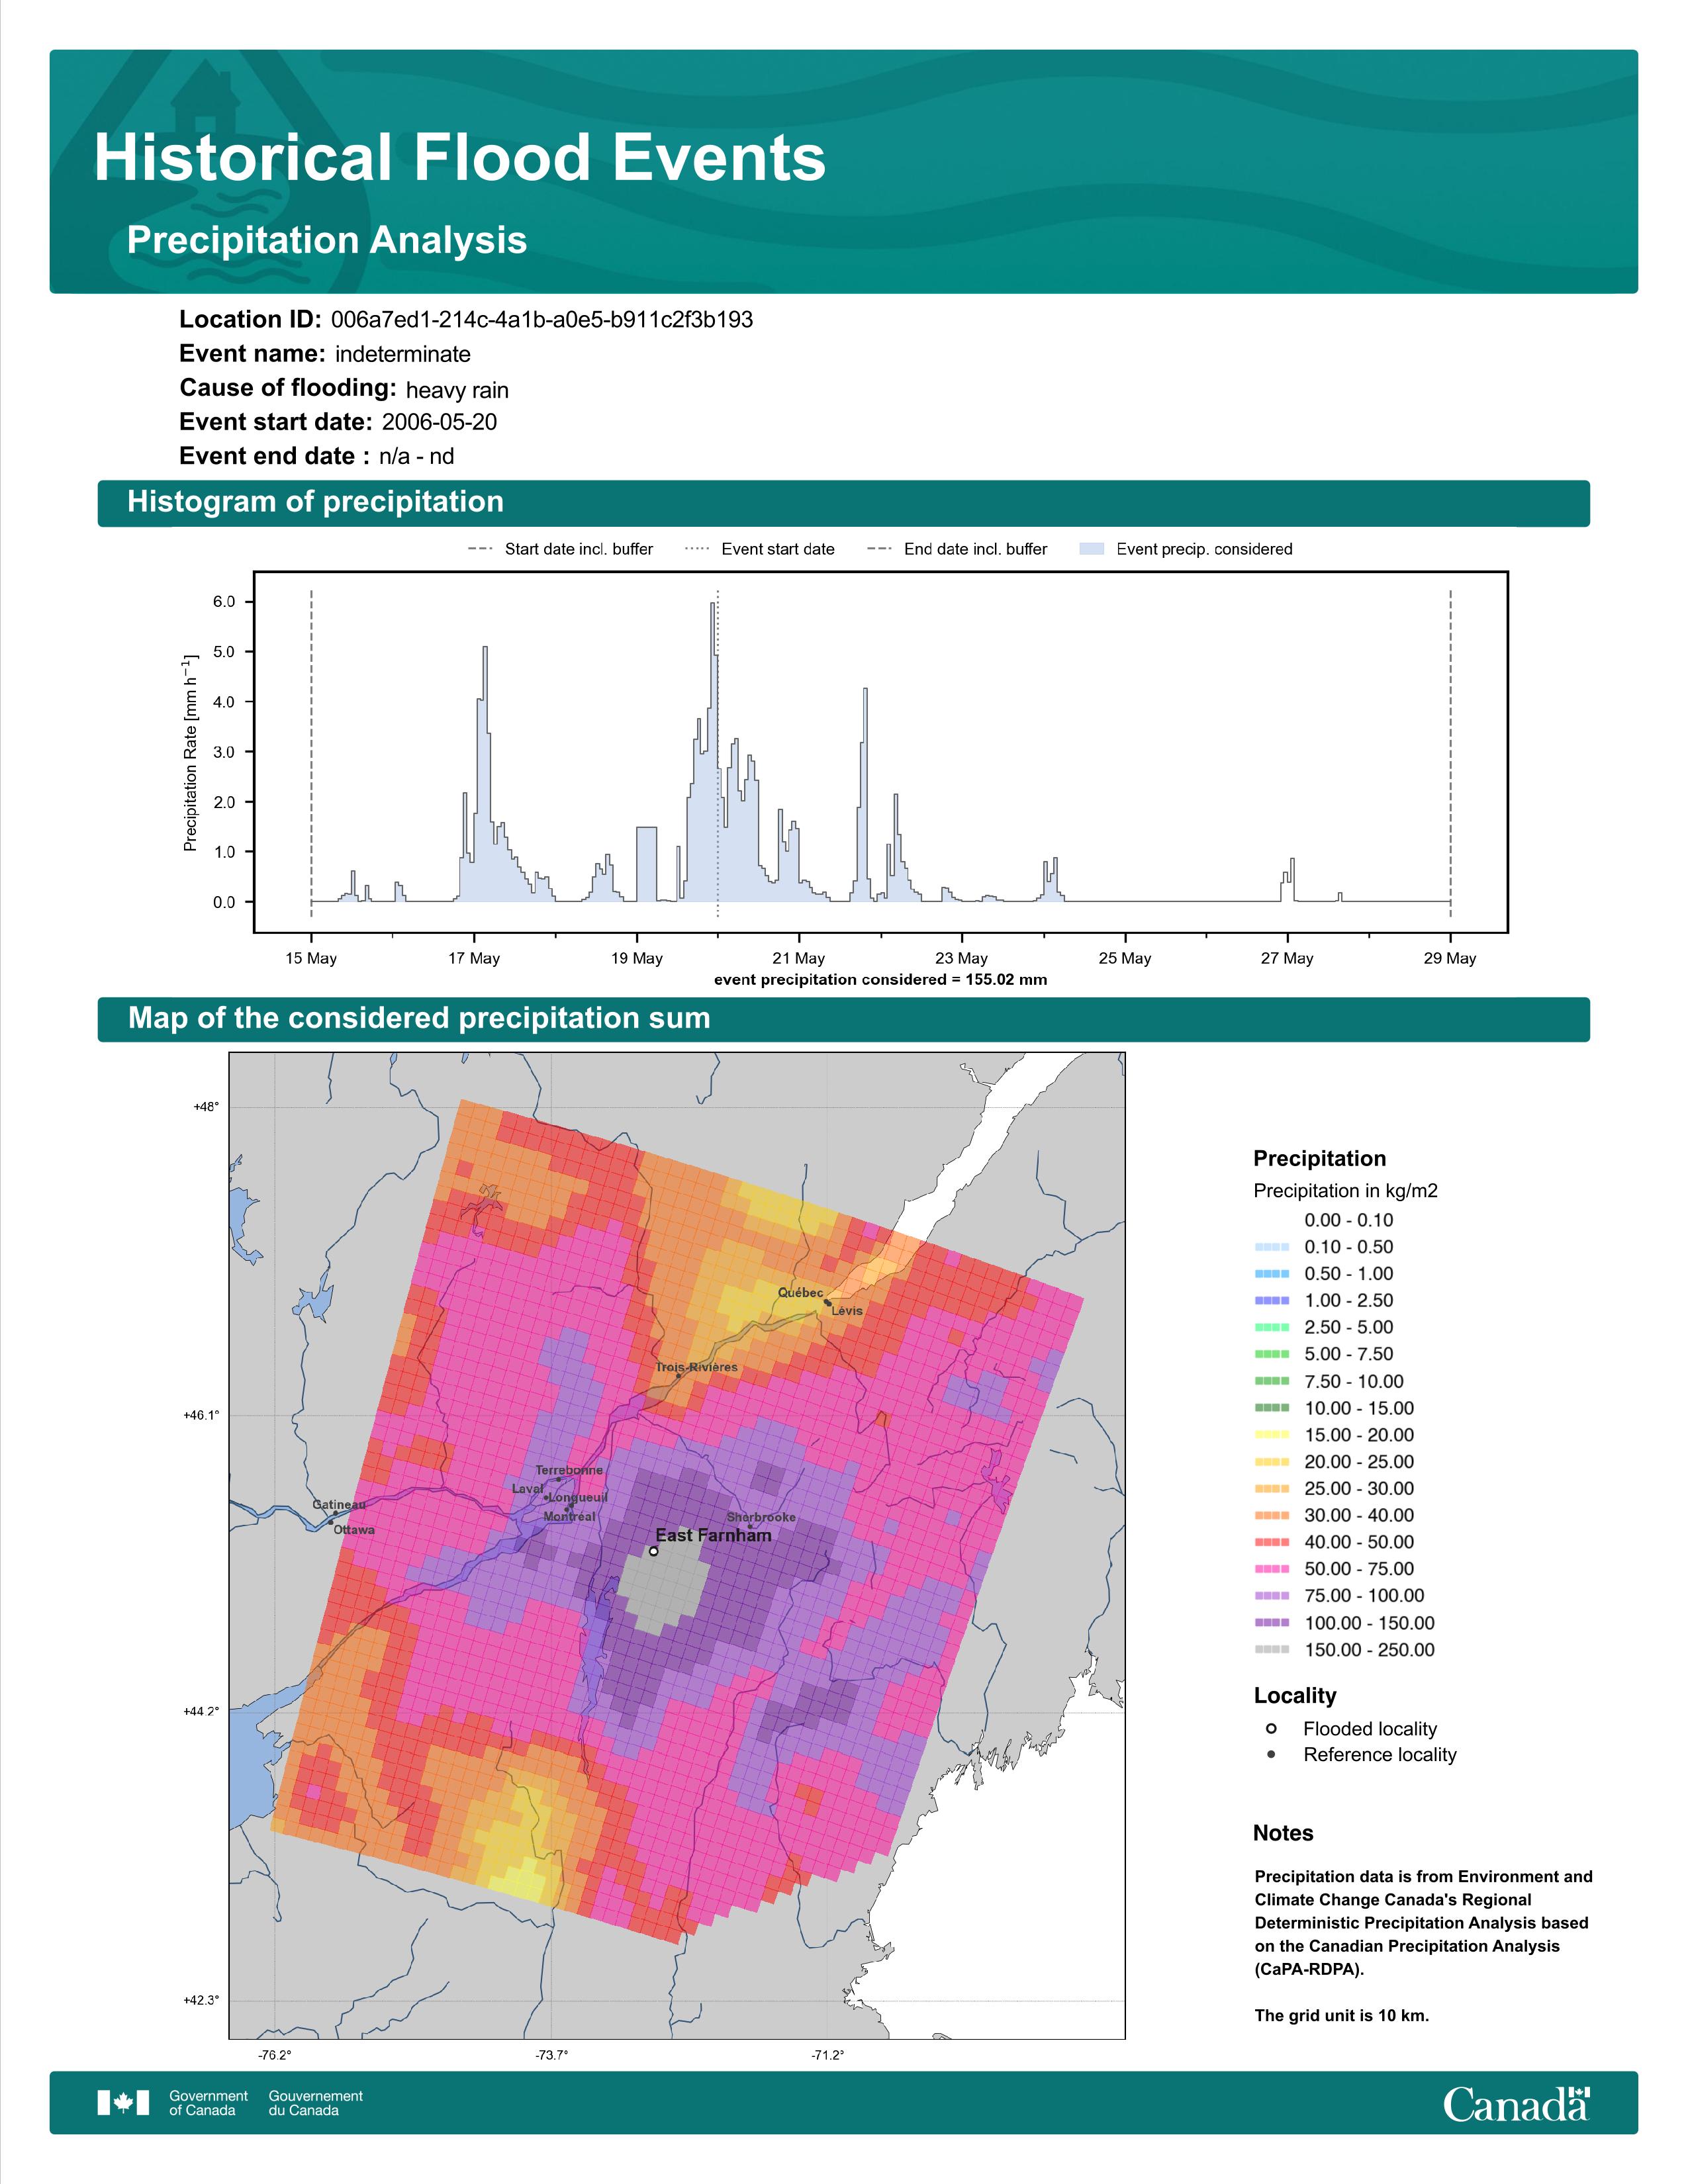
Task: Click the 0.10 - 0.50 legend color swatch
Action: (x=1272, y=1247)
